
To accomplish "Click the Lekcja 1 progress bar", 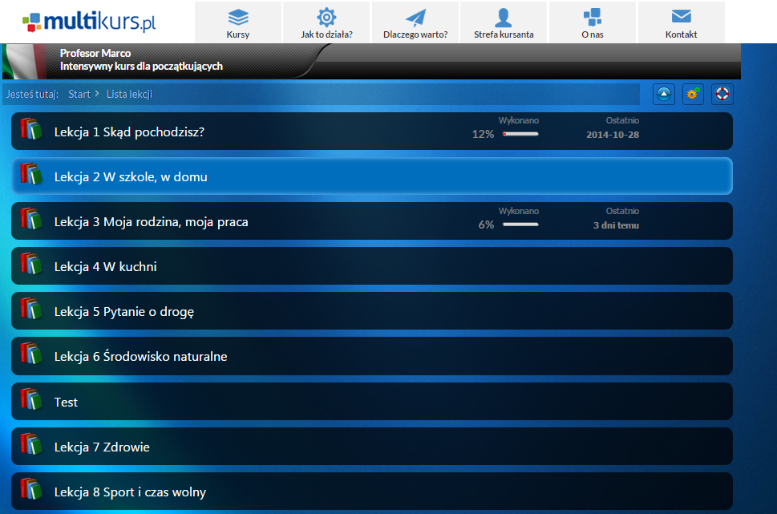I will point(520,134).
